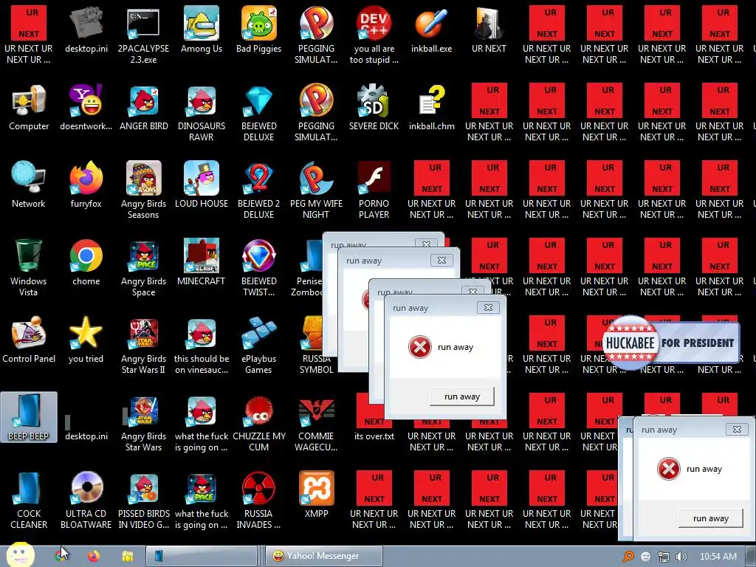Click the orange magnifier tray icon
756x567 pixels.
click(628, 557)
